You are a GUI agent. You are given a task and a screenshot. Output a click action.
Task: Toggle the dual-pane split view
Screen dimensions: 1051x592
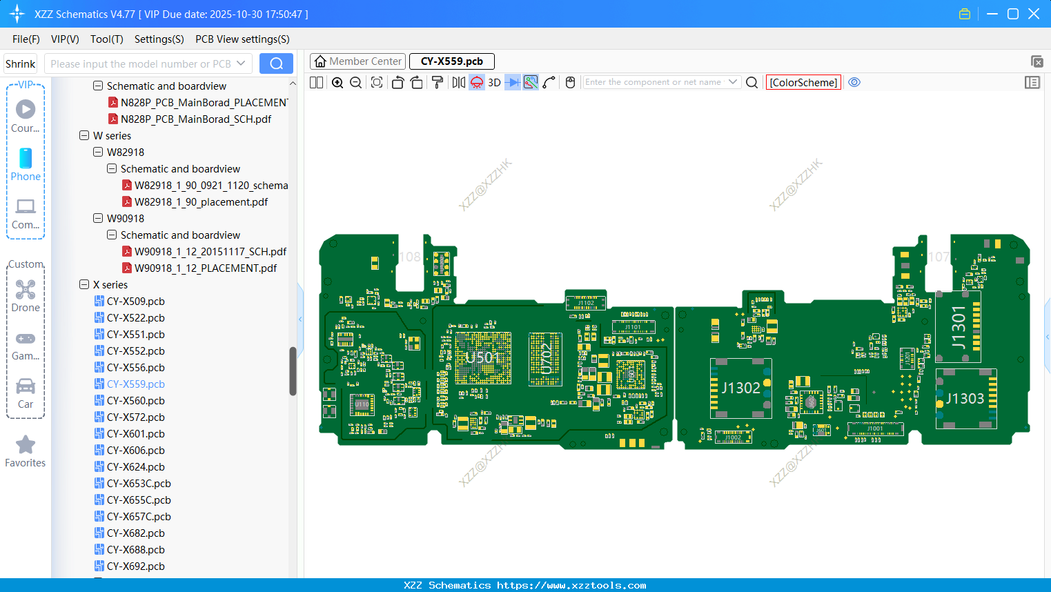coord(316,82)
